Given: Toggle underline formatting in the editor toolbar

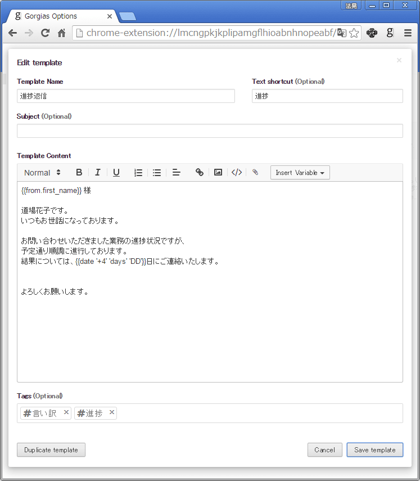Looking at the screenshot, I should (x=116, y=173).
